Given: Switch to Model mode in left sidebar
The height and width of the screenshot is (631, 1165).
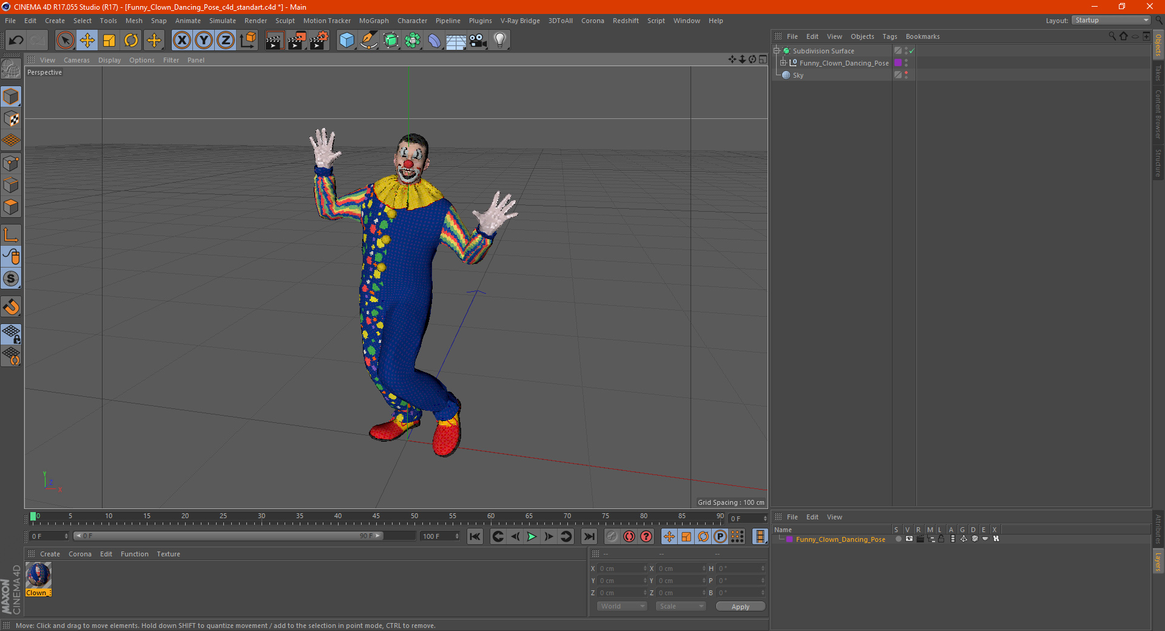Looking at the screenshot, I should tap(11, 96).
